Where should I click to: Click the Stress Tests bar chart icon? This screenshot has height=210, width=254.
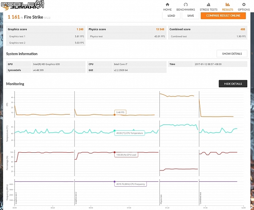[208, 4]
